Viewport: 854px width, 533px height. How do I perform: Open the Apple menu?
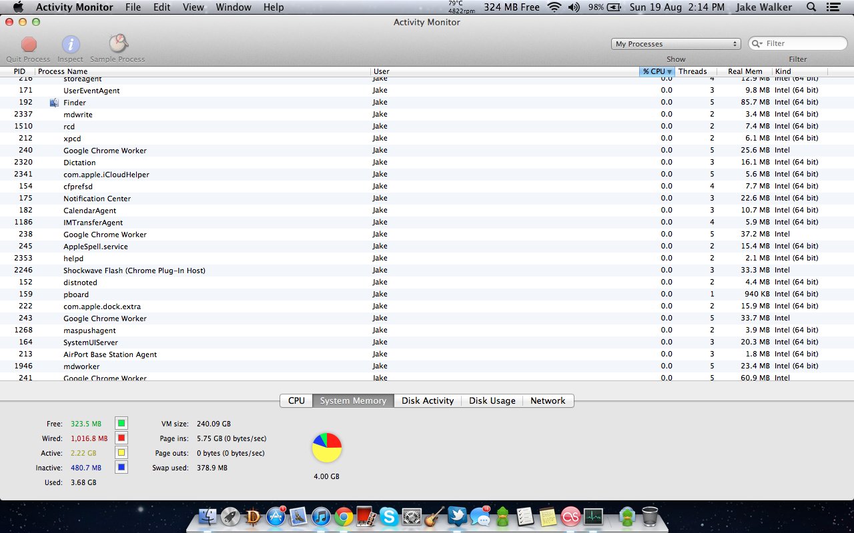pos(18,7)
